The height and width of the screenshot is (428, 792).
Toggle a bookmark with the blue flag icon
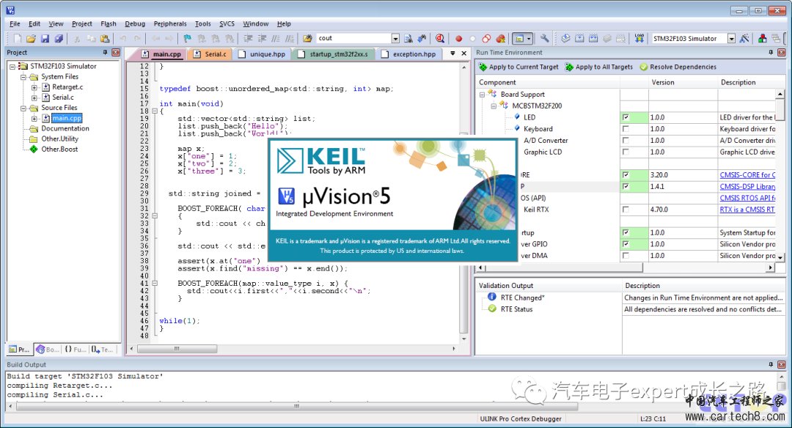click(x=188, y=38)
